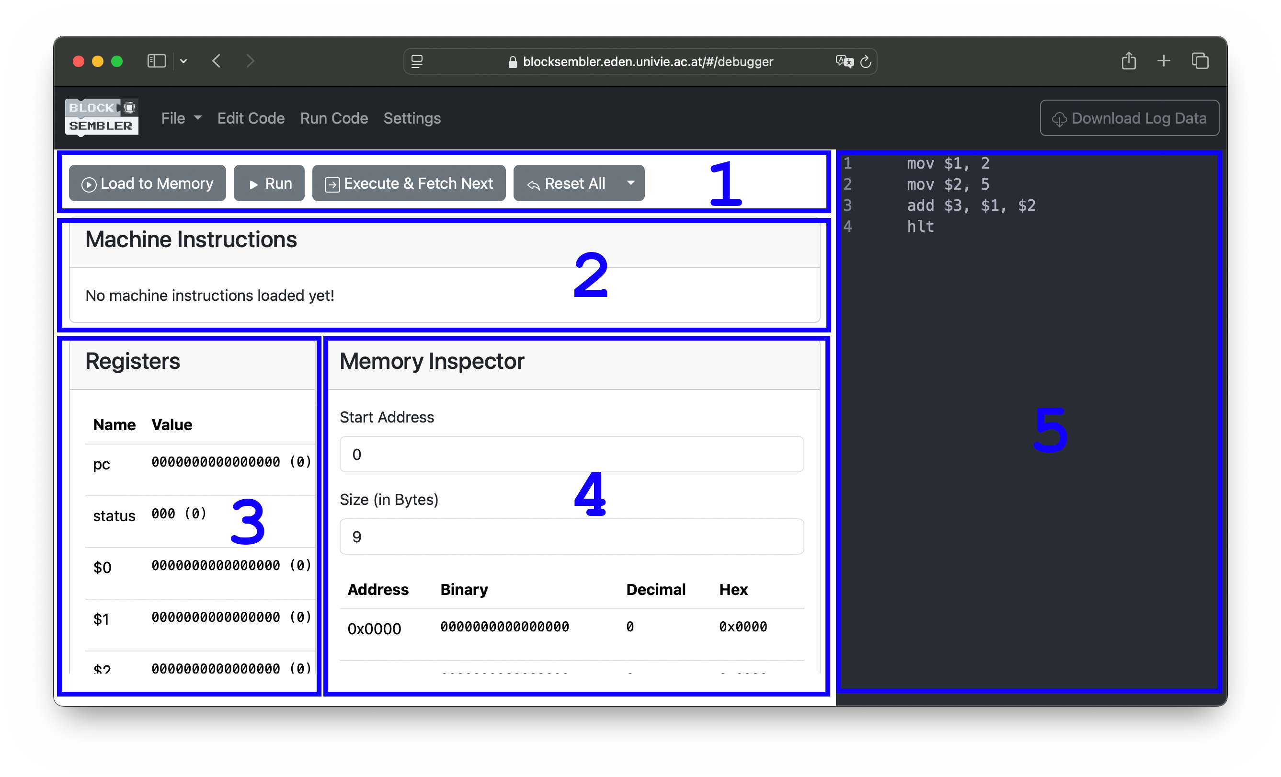Image resolution: width=1281 pixels, height=777 pixels.
Task: Click the circled play icon on Load to Memory
Action: click(x=89, y=183)
